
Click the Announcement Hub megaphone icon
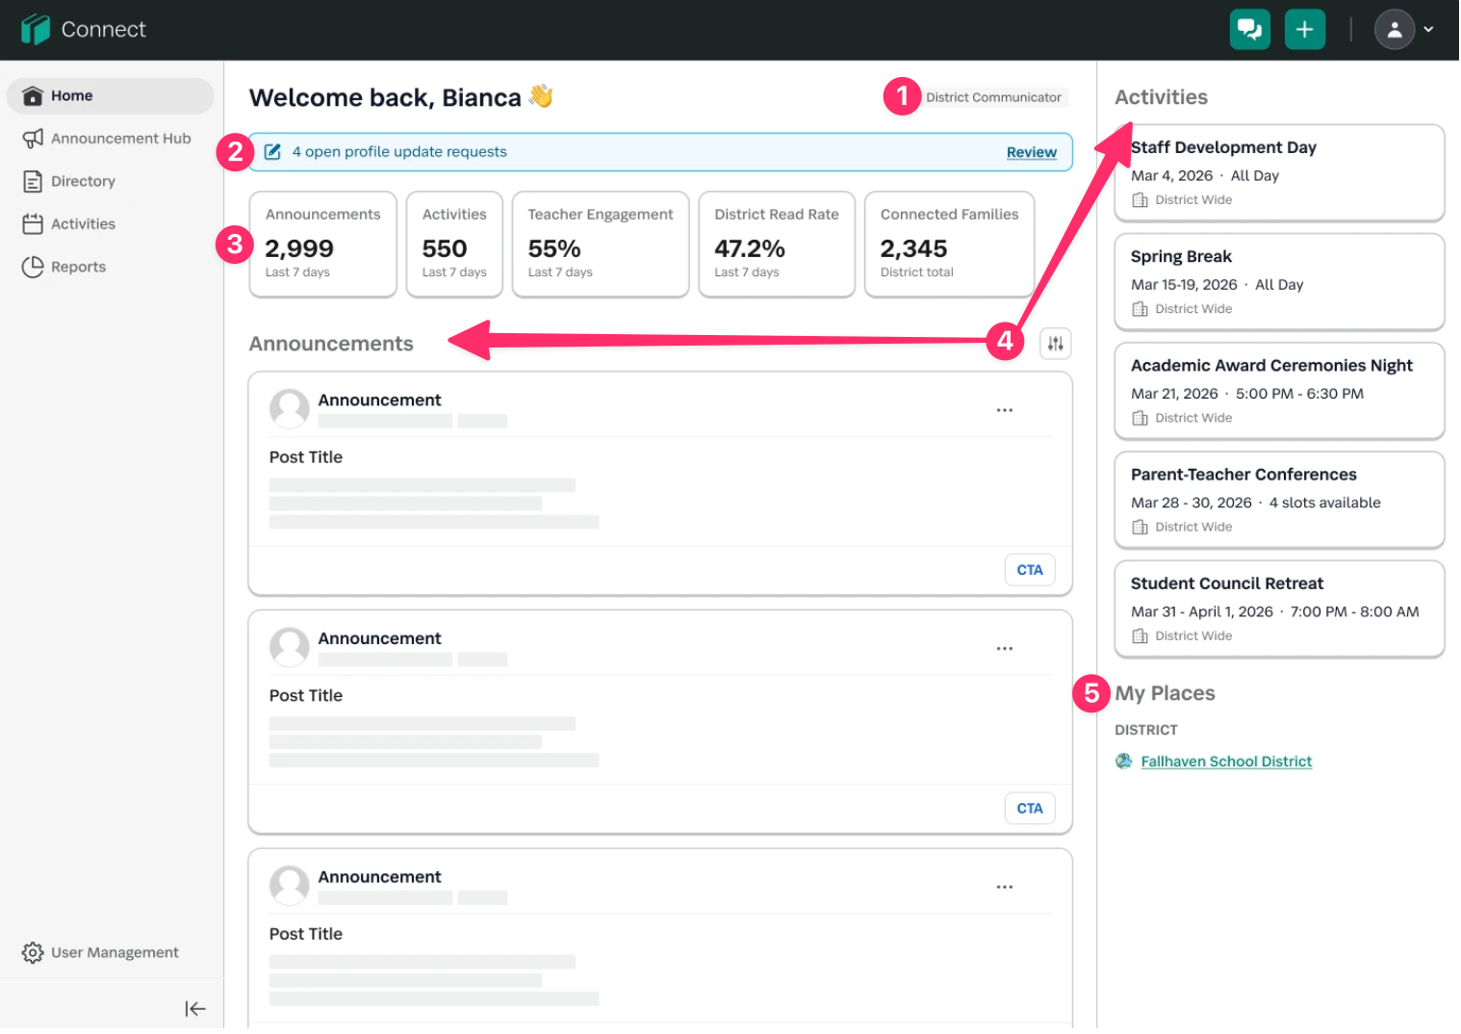coord(33,139)
